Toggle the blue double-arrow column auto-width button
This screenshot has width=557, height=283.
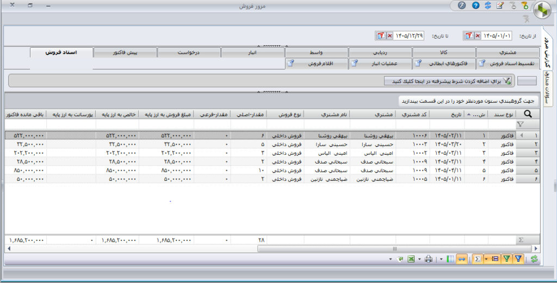point(461,259)
